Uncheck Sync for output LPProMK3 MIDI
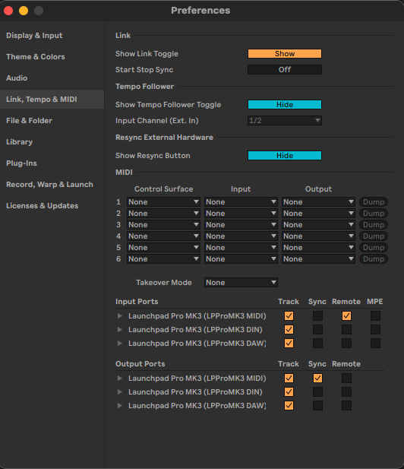Screen dimensions: 404x469 [317, 378]
